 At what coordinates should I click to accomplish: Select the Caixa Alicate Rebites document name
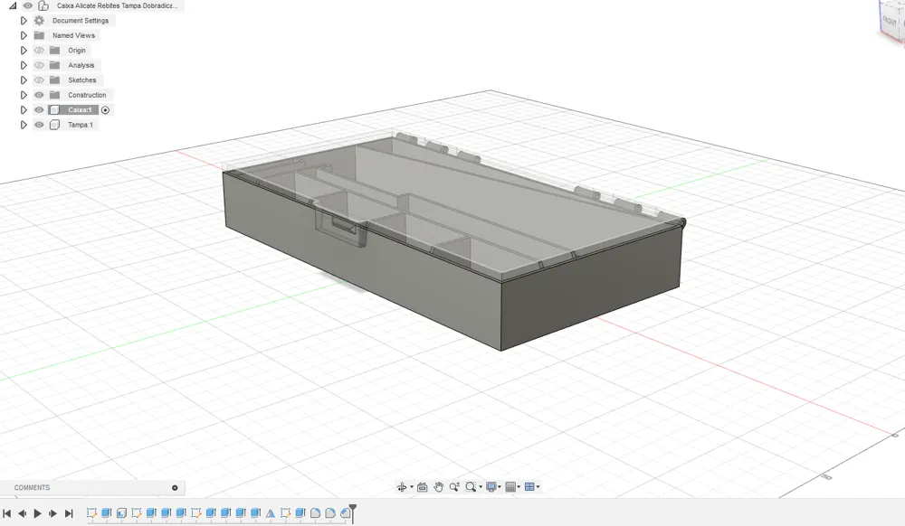pyautogui.click(x=117, y=5)
